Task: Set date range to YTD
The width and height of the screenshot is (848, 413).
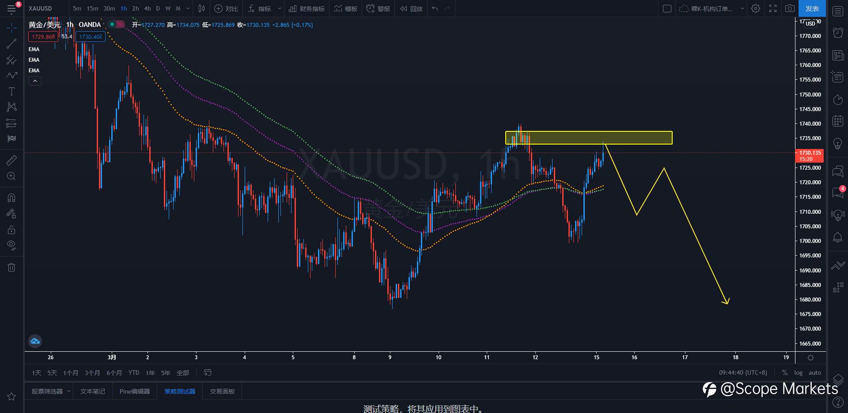Action: click(x=134, y=373)
